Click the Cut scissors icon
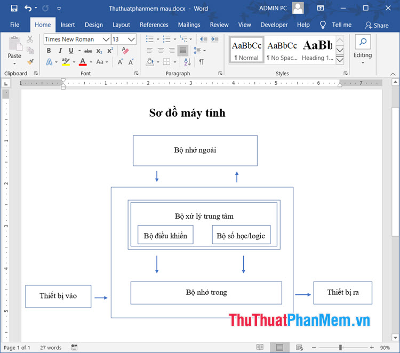The height and width of the screenshot is (353, 400). click(x=30, y=39)
